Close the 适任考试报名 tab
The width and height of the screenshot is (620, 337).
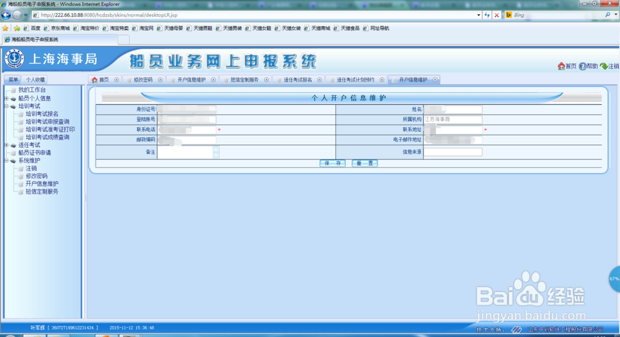click(319, 79)
